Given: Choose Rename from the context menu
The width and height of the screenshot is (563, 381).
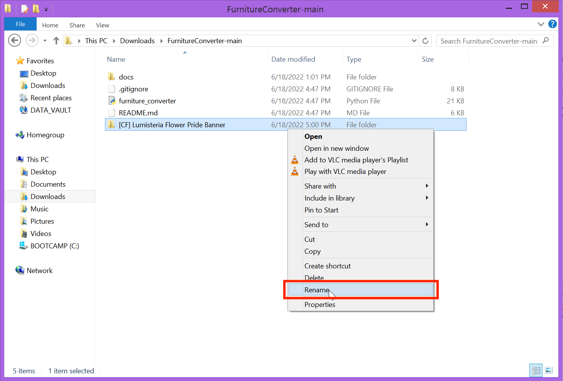Looking at the screenshot, I should pyautogui.click(x=317, y=290).
